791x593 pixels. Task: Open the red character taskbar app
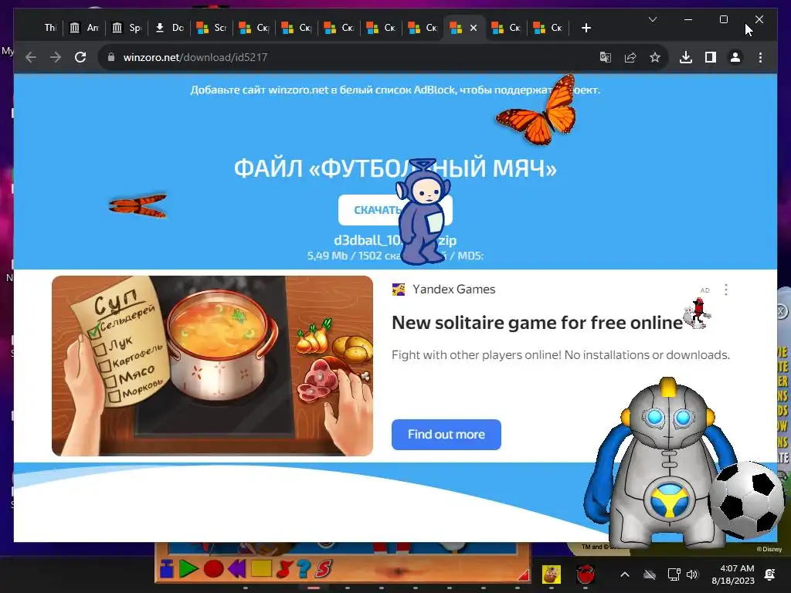586,574
